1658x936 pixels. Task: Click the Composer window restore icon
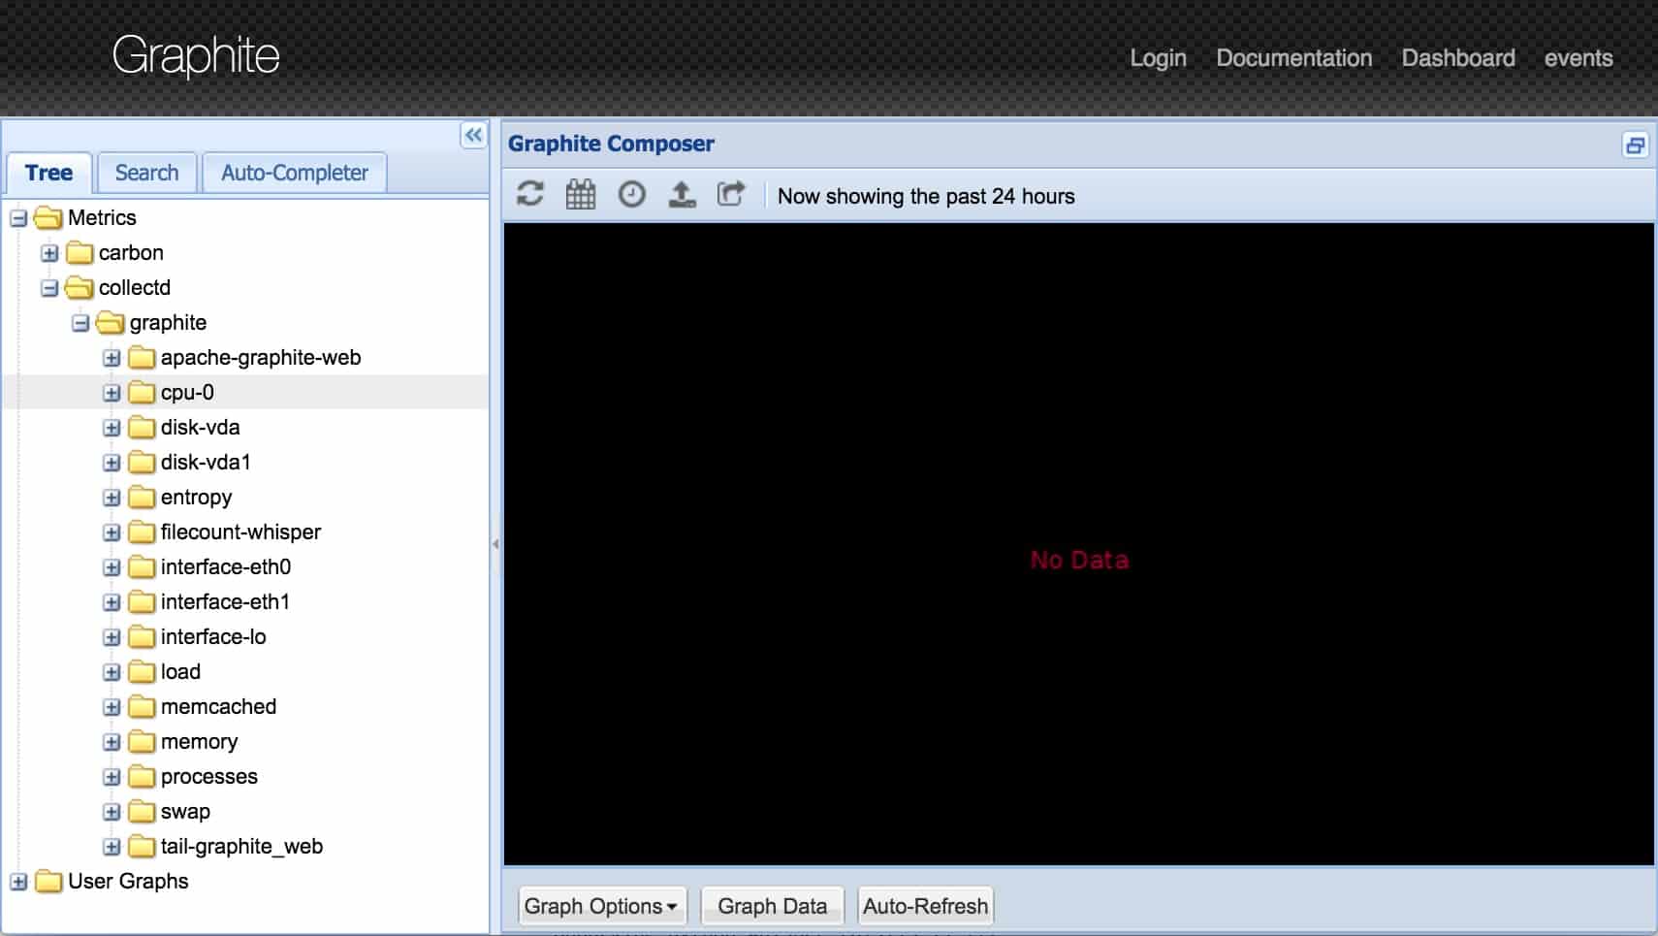(x=1635, y=145)
